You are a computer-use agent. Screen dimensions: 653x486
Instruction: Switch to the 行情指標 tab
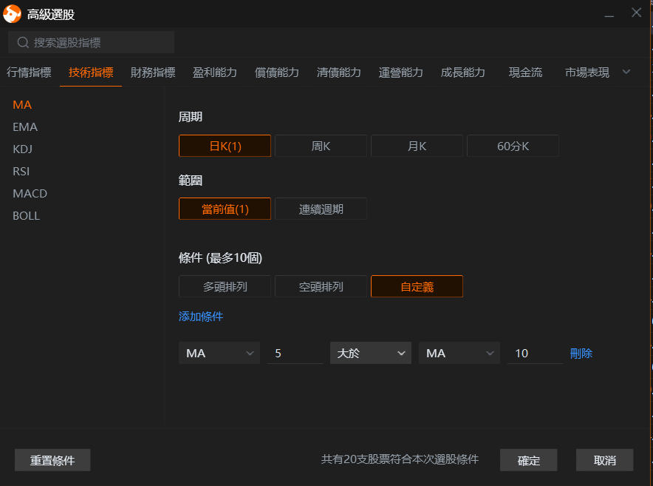coord(29,72)
